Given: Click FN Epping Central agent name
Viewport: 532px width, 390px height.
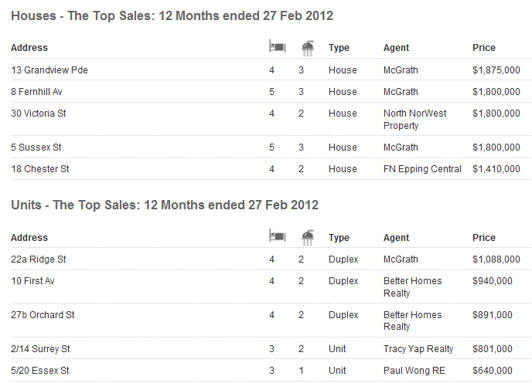Looking at the screenshot, I should click(x=422, y=169).
